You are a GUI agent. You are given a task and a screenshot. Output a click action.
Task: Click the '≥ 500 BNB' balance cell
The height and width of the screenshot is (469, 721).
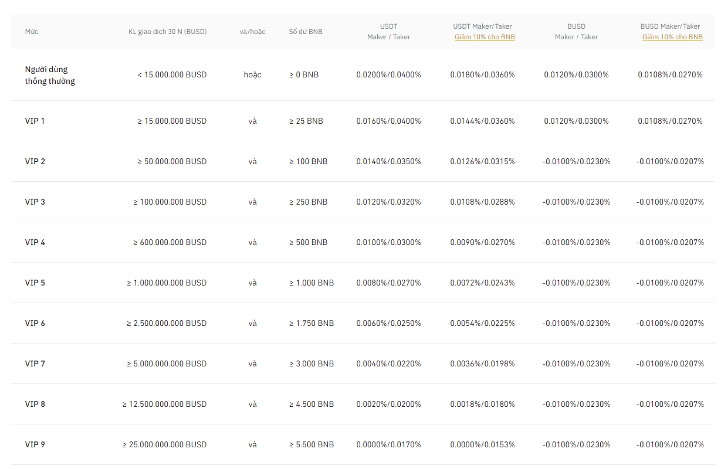pos(308,242)
